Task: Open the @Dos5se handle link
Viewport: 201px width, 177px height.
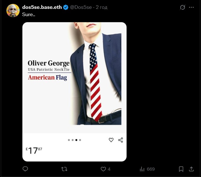Action: tap(81, 7)
